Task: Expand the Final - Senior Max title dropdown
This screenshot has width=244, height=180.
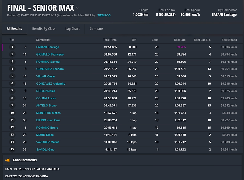Action: pos(78,8)
